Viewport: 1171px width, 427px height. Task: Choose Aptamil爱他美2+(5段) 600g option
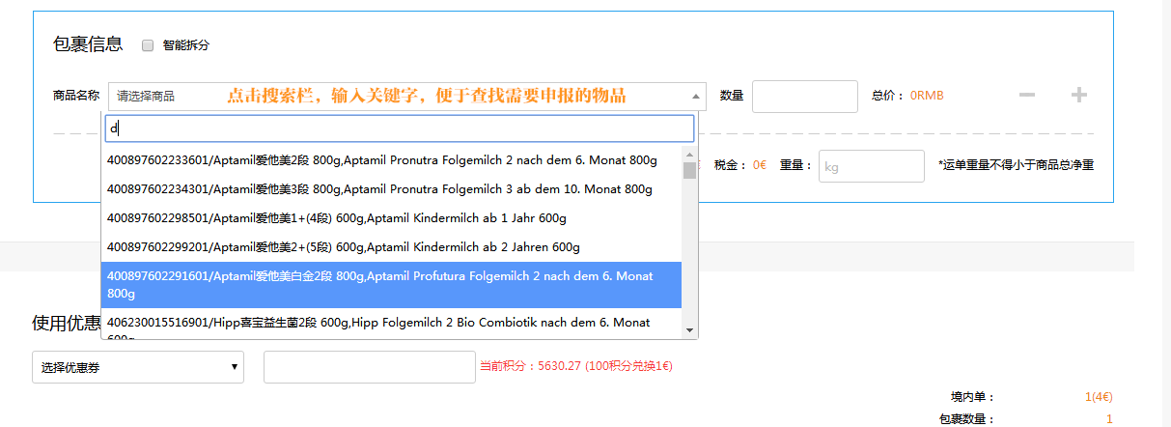(x=392, y=247)
